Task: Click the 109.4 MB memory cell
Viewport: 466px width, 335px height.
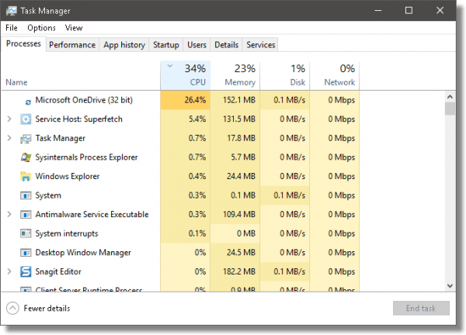Action: [x=235, y=215]
